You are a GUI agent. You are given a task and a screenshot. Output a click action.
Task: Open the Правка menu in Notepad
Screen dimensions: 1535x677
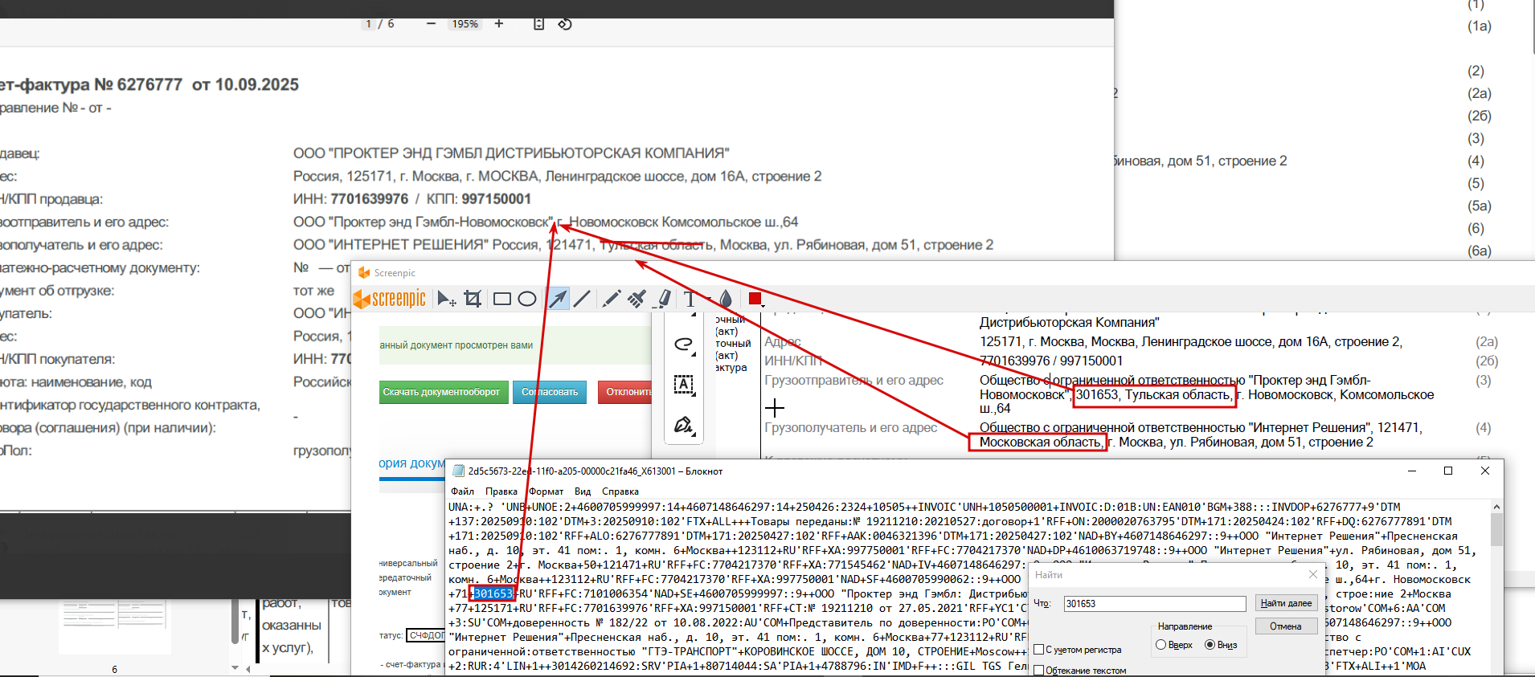tap(501, 491)
